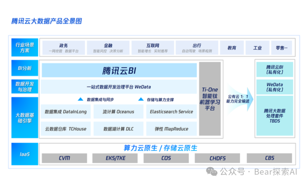
Task: Select the 数据开发与治理 row label
Action: coord(25,87)
